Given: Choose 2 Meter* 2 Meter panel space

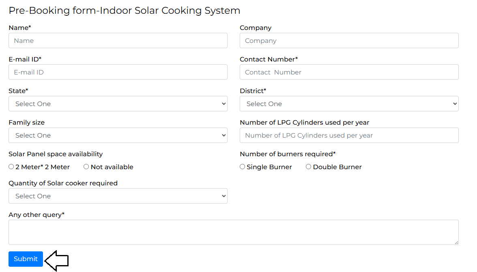Looking at the screenshot, I should point(11,166).
